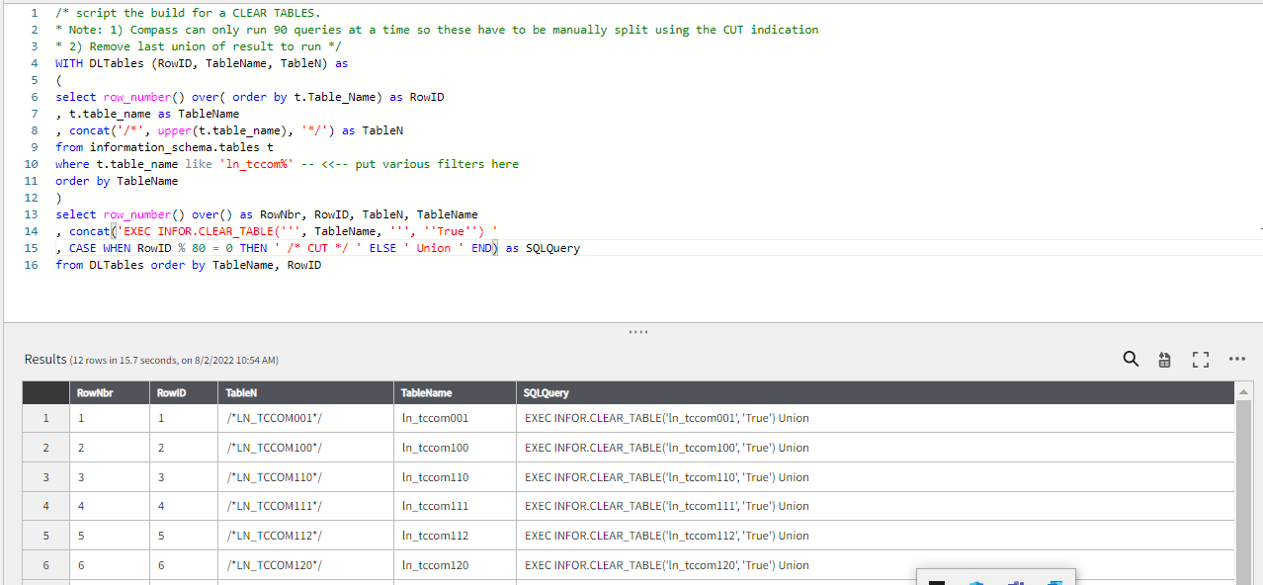1263x585 pixels.
Task: Click the results scrollbar up arrow
Action: click(1244, 392)
